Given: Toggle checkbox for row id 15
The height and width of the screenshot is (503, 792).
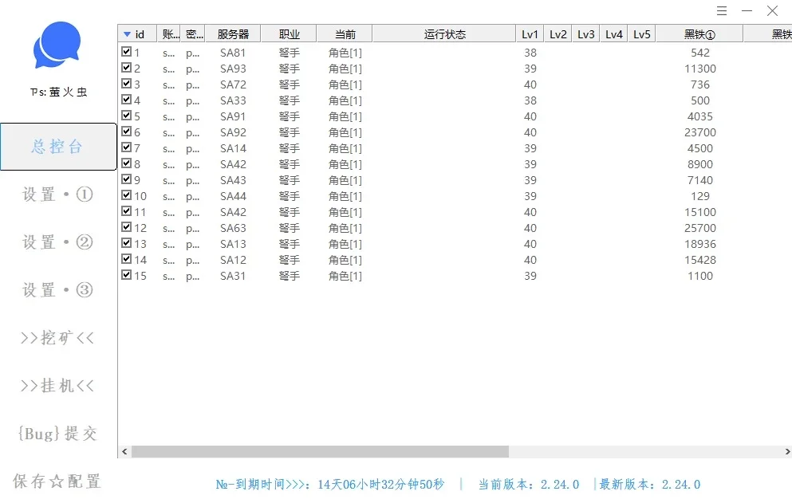Looking at the screenshot, I should (126, 275).
